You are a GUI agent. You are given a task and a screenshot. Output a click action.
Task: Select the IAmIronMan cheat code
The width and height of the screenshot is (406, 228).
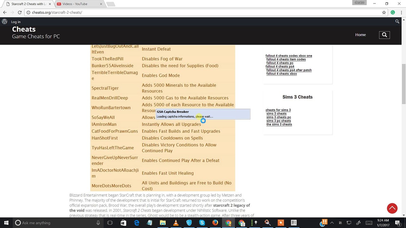[104, 124]
